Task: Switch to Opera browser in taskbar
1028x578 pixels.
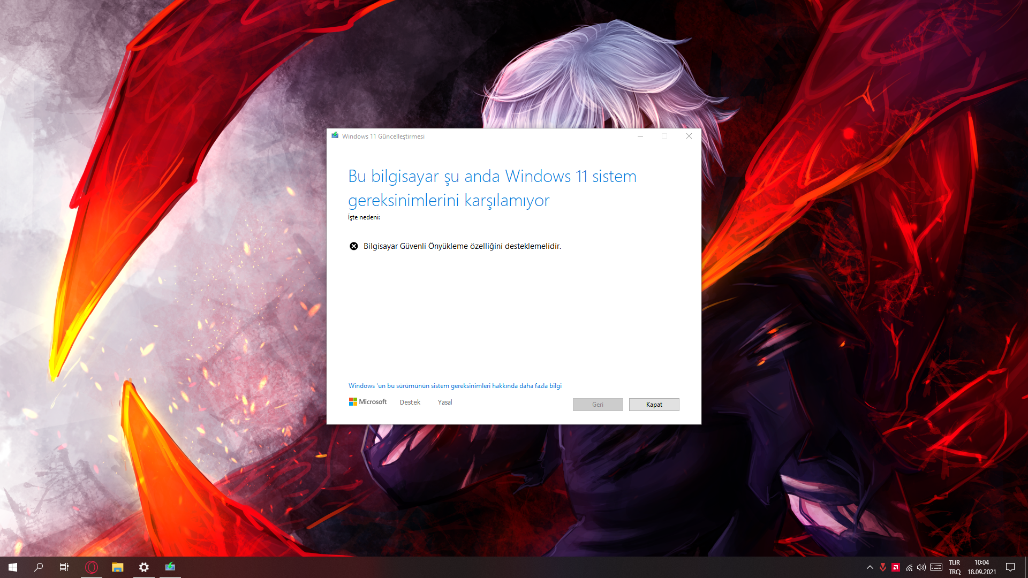Action: pos(92,567)
